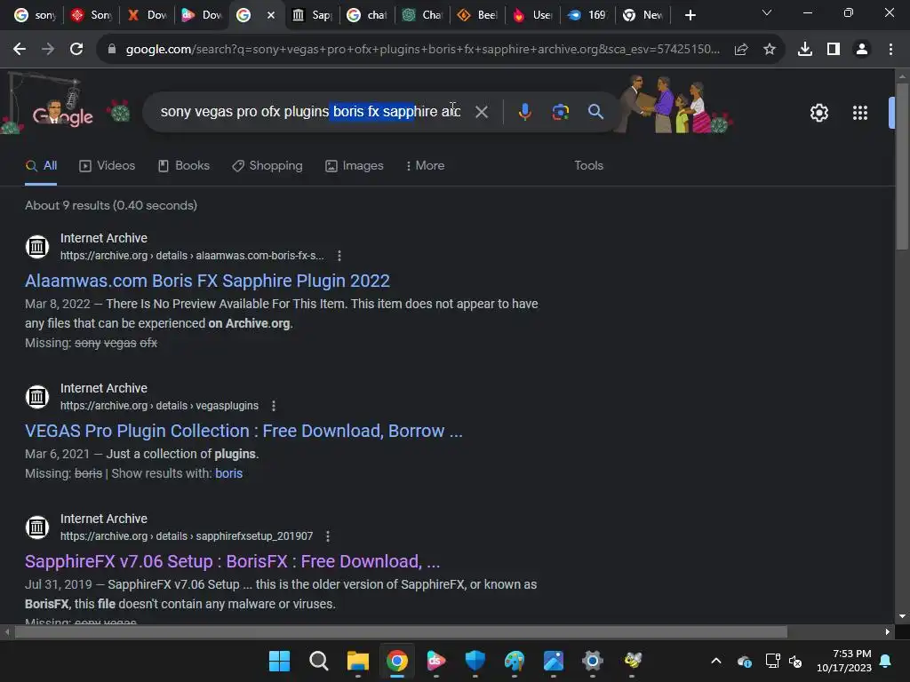Click the browser forward arrow
The image size is (910, 682).
click(x=48, y=50)
